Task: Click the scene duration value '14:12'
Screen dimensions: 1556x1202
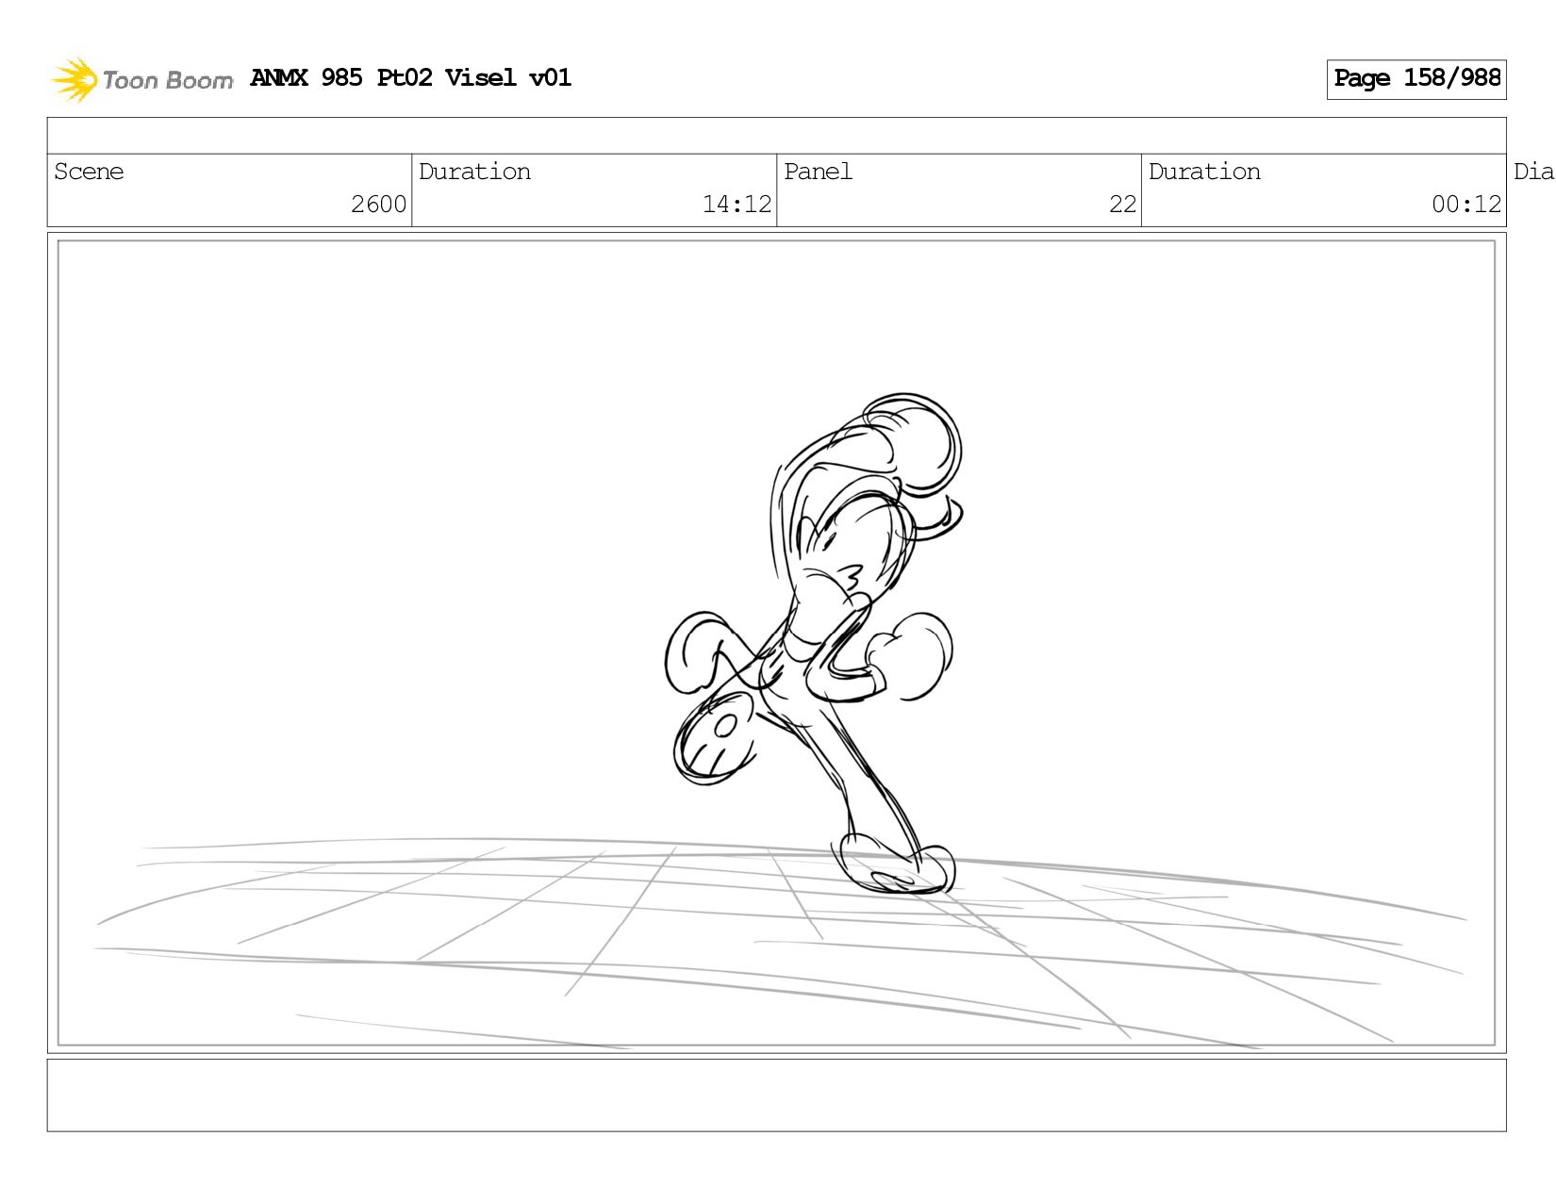Action: click(x=737, y=205)
